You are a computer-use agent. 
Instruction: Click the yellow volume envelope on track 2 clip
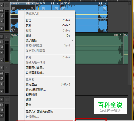point(99,46)
